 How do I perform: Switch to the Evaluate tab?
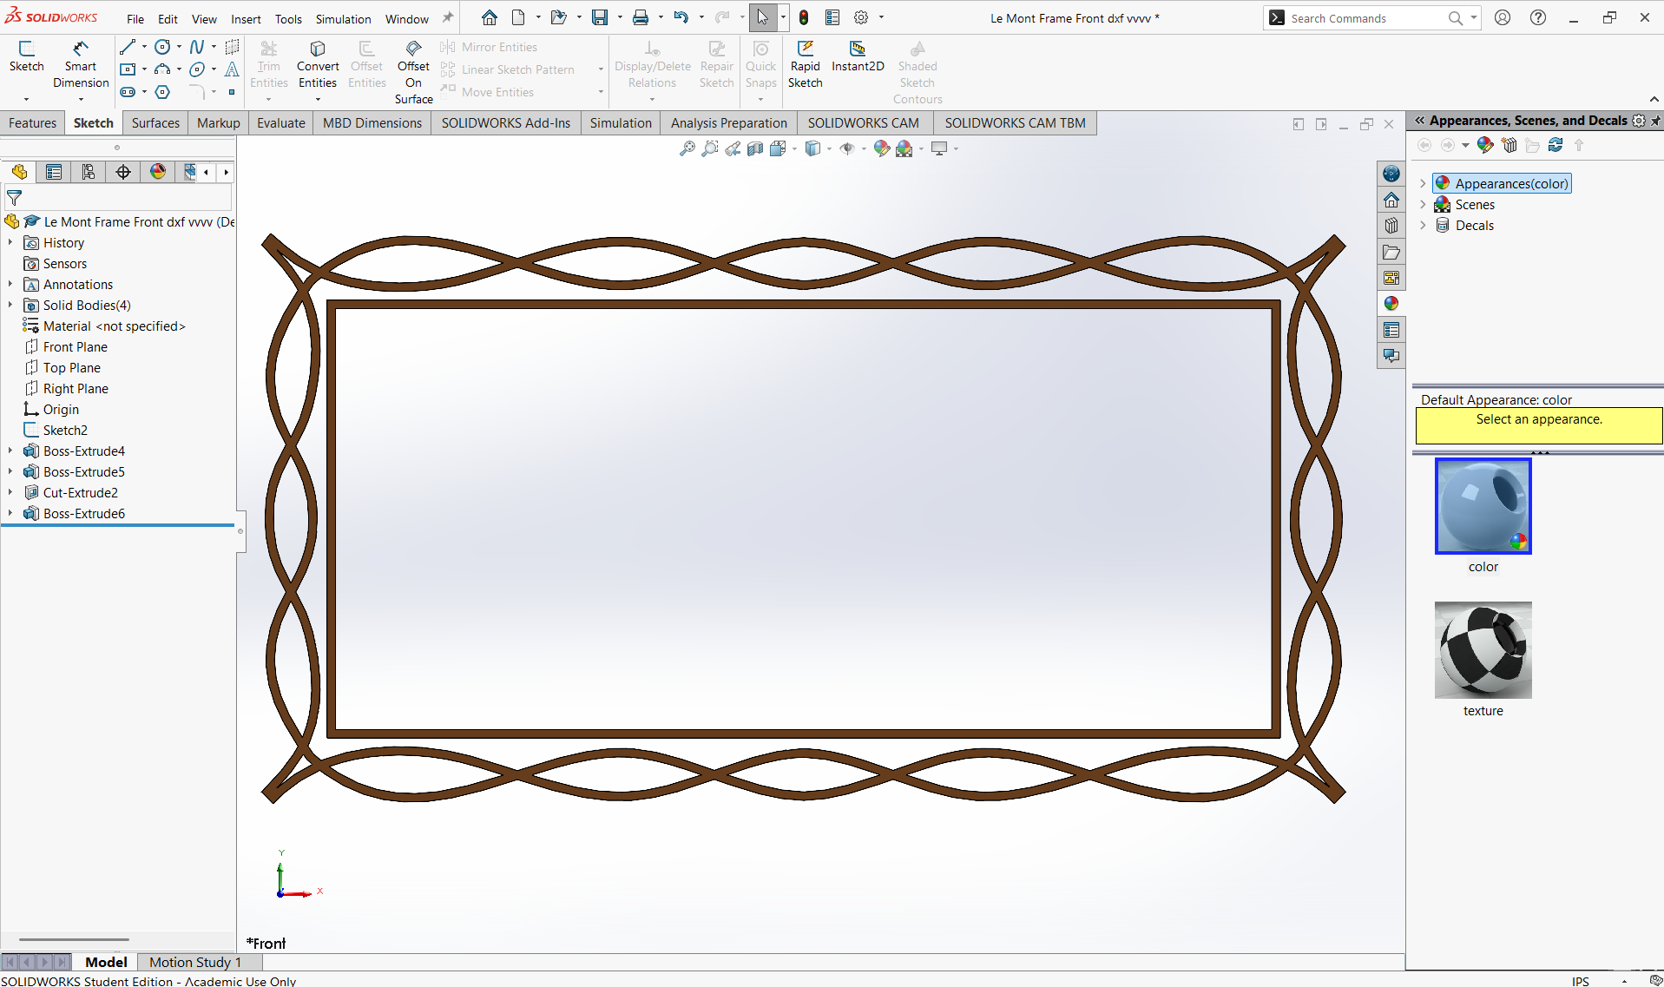[280, 122]
